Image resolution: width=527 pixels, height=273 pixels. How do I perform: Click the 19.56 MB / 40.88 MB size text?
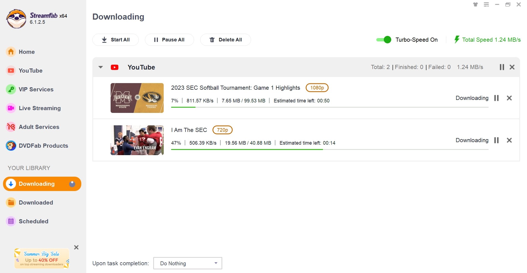tap(248, 143)
